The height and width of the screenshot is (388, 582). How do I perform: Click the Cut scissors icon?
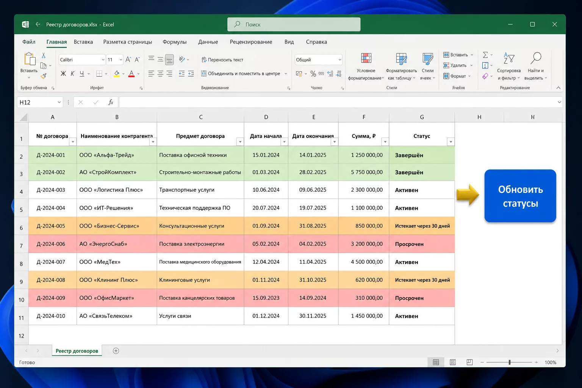44,55
